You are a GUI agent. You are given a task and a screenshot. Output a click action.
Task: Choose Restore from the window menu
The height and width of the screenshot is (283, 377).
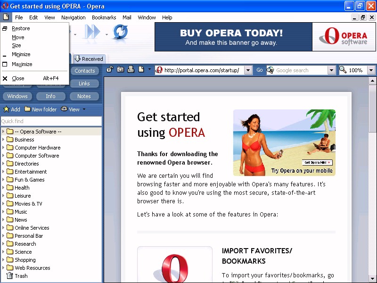[35, 28]
